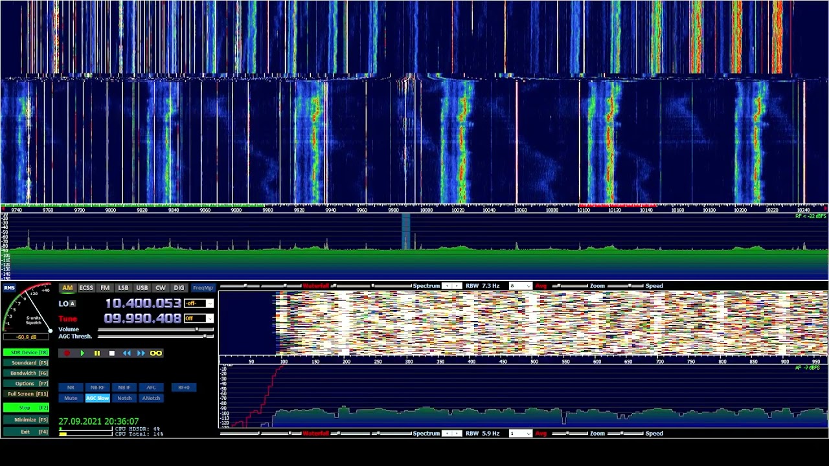Image resolution: width=829 pixels, height=466 pixels.
Task: Click Stop [F2] button
Action: coord(26,408)
